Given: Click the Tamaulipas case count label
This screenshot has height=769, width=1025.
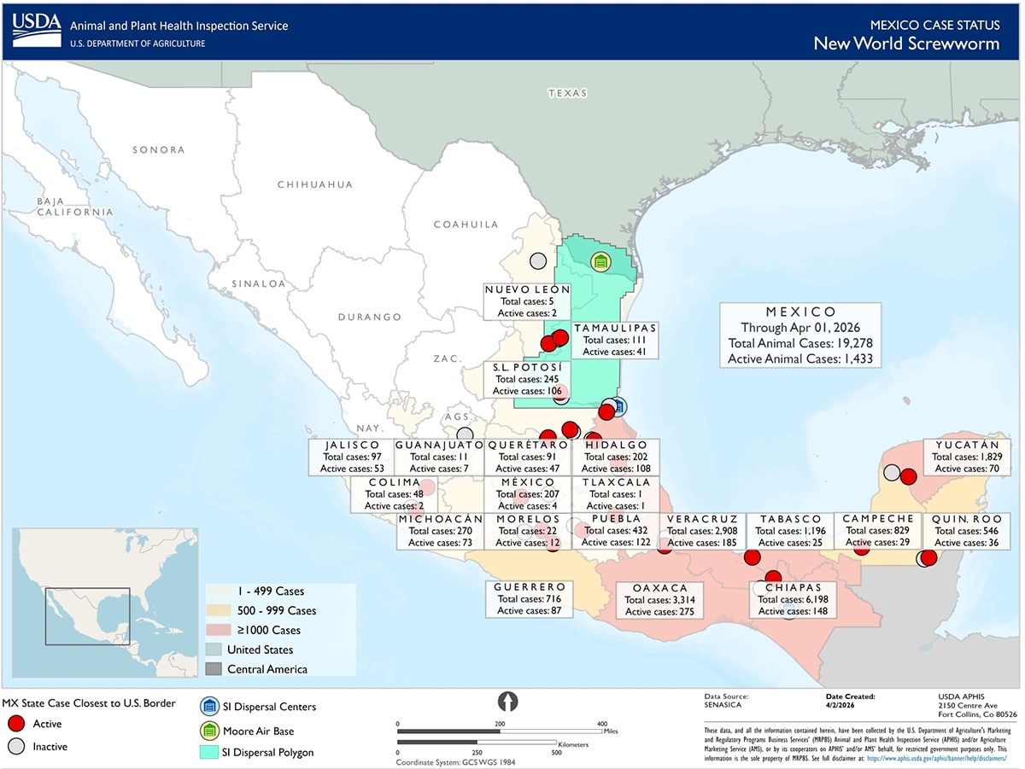Looking at the screenshot, I should [615, 340].
